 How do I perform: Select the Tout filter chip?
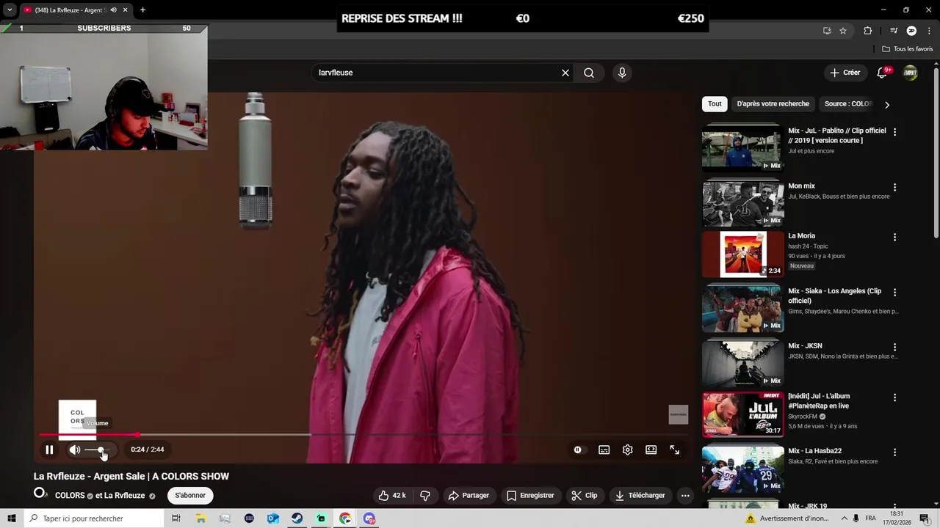[x=715, y=104]
